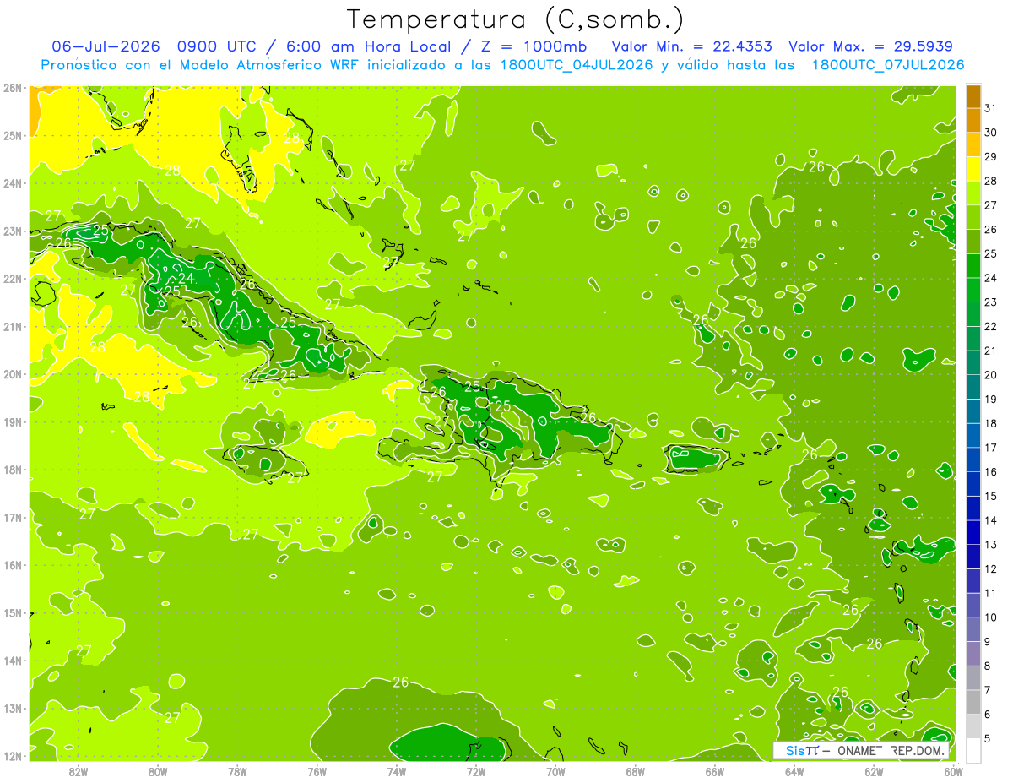The width and height of the screenshot is (1013, 783).
Task: Click the color scale value '22'
Action: click(x=991, y=326)
